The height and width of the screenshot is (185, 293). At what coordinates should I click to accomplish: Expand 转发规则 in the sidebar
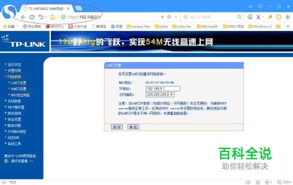coord(14,113)
